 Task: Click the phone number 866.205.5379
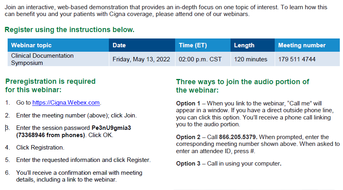(238, 137)
